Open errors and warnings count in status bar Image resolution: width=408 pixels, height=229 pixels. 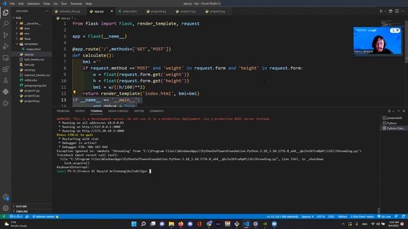[16, 216]
